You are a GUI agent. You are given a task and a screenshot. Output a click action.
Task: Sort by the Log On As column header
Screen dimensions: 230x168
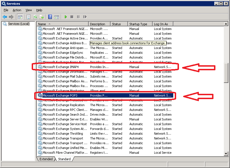162,24
